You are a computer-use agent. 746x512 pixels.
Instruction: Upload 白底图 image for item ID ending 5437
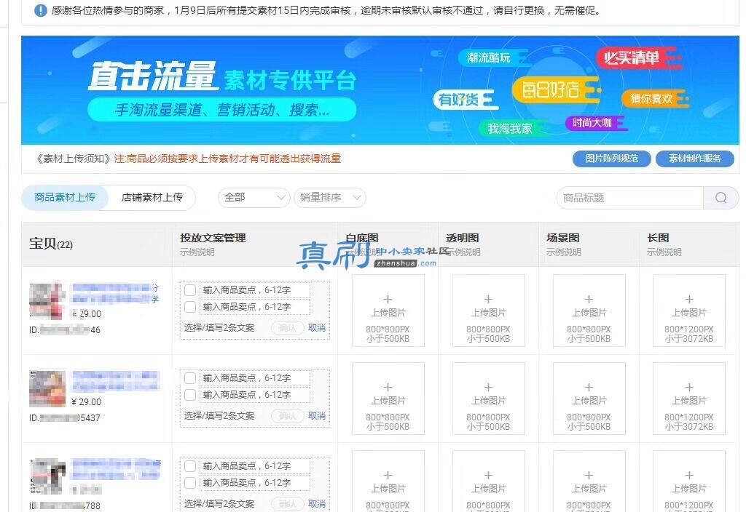[x=388, y=399]
